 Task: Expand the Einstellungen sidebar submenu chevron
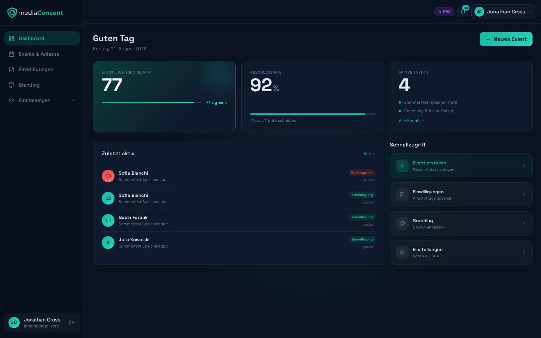pyautogui.click(x=73, y=100)
